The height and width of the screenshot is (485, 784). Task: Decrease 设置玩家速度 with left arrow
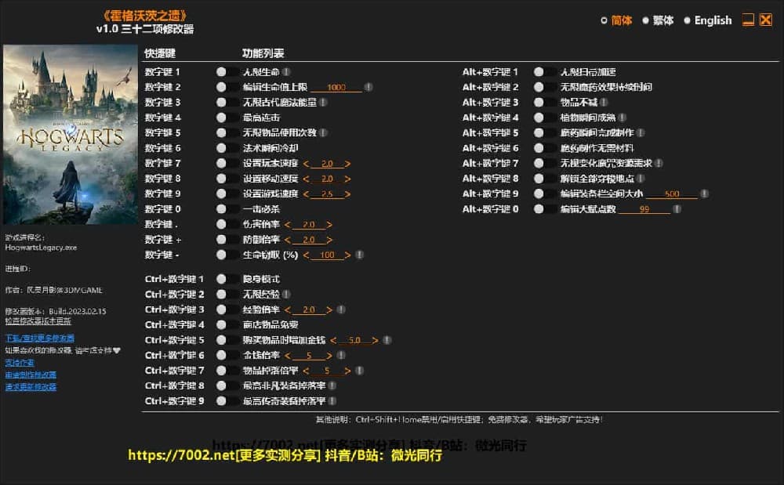[306, 164]
